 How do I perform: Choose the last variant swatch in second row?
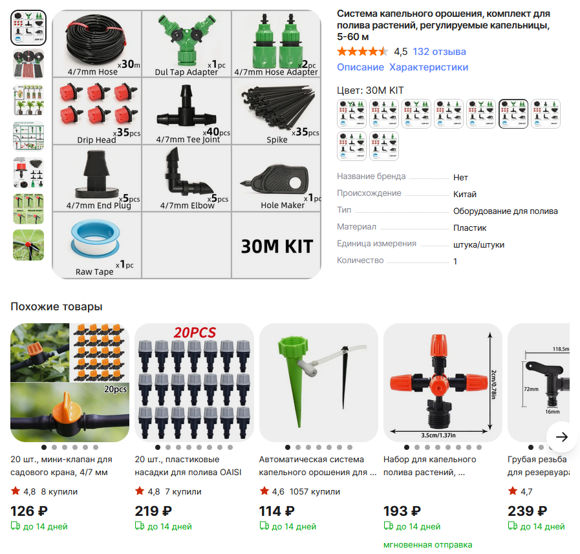[384, 146]
